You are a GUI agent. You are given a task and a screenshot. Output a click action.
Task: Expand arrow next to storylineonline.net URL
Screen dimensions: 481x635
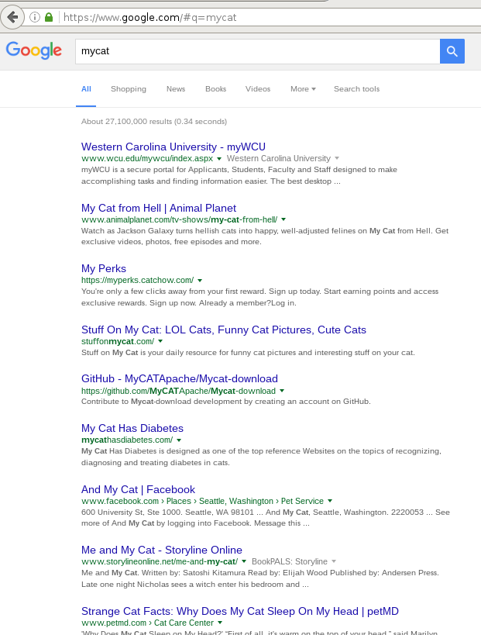244,561
